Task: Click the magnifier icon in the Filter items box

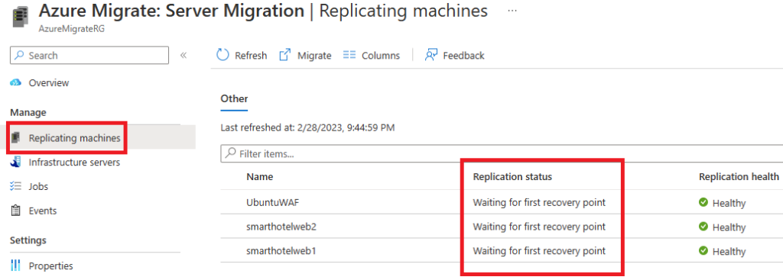Action: [230, 153]
